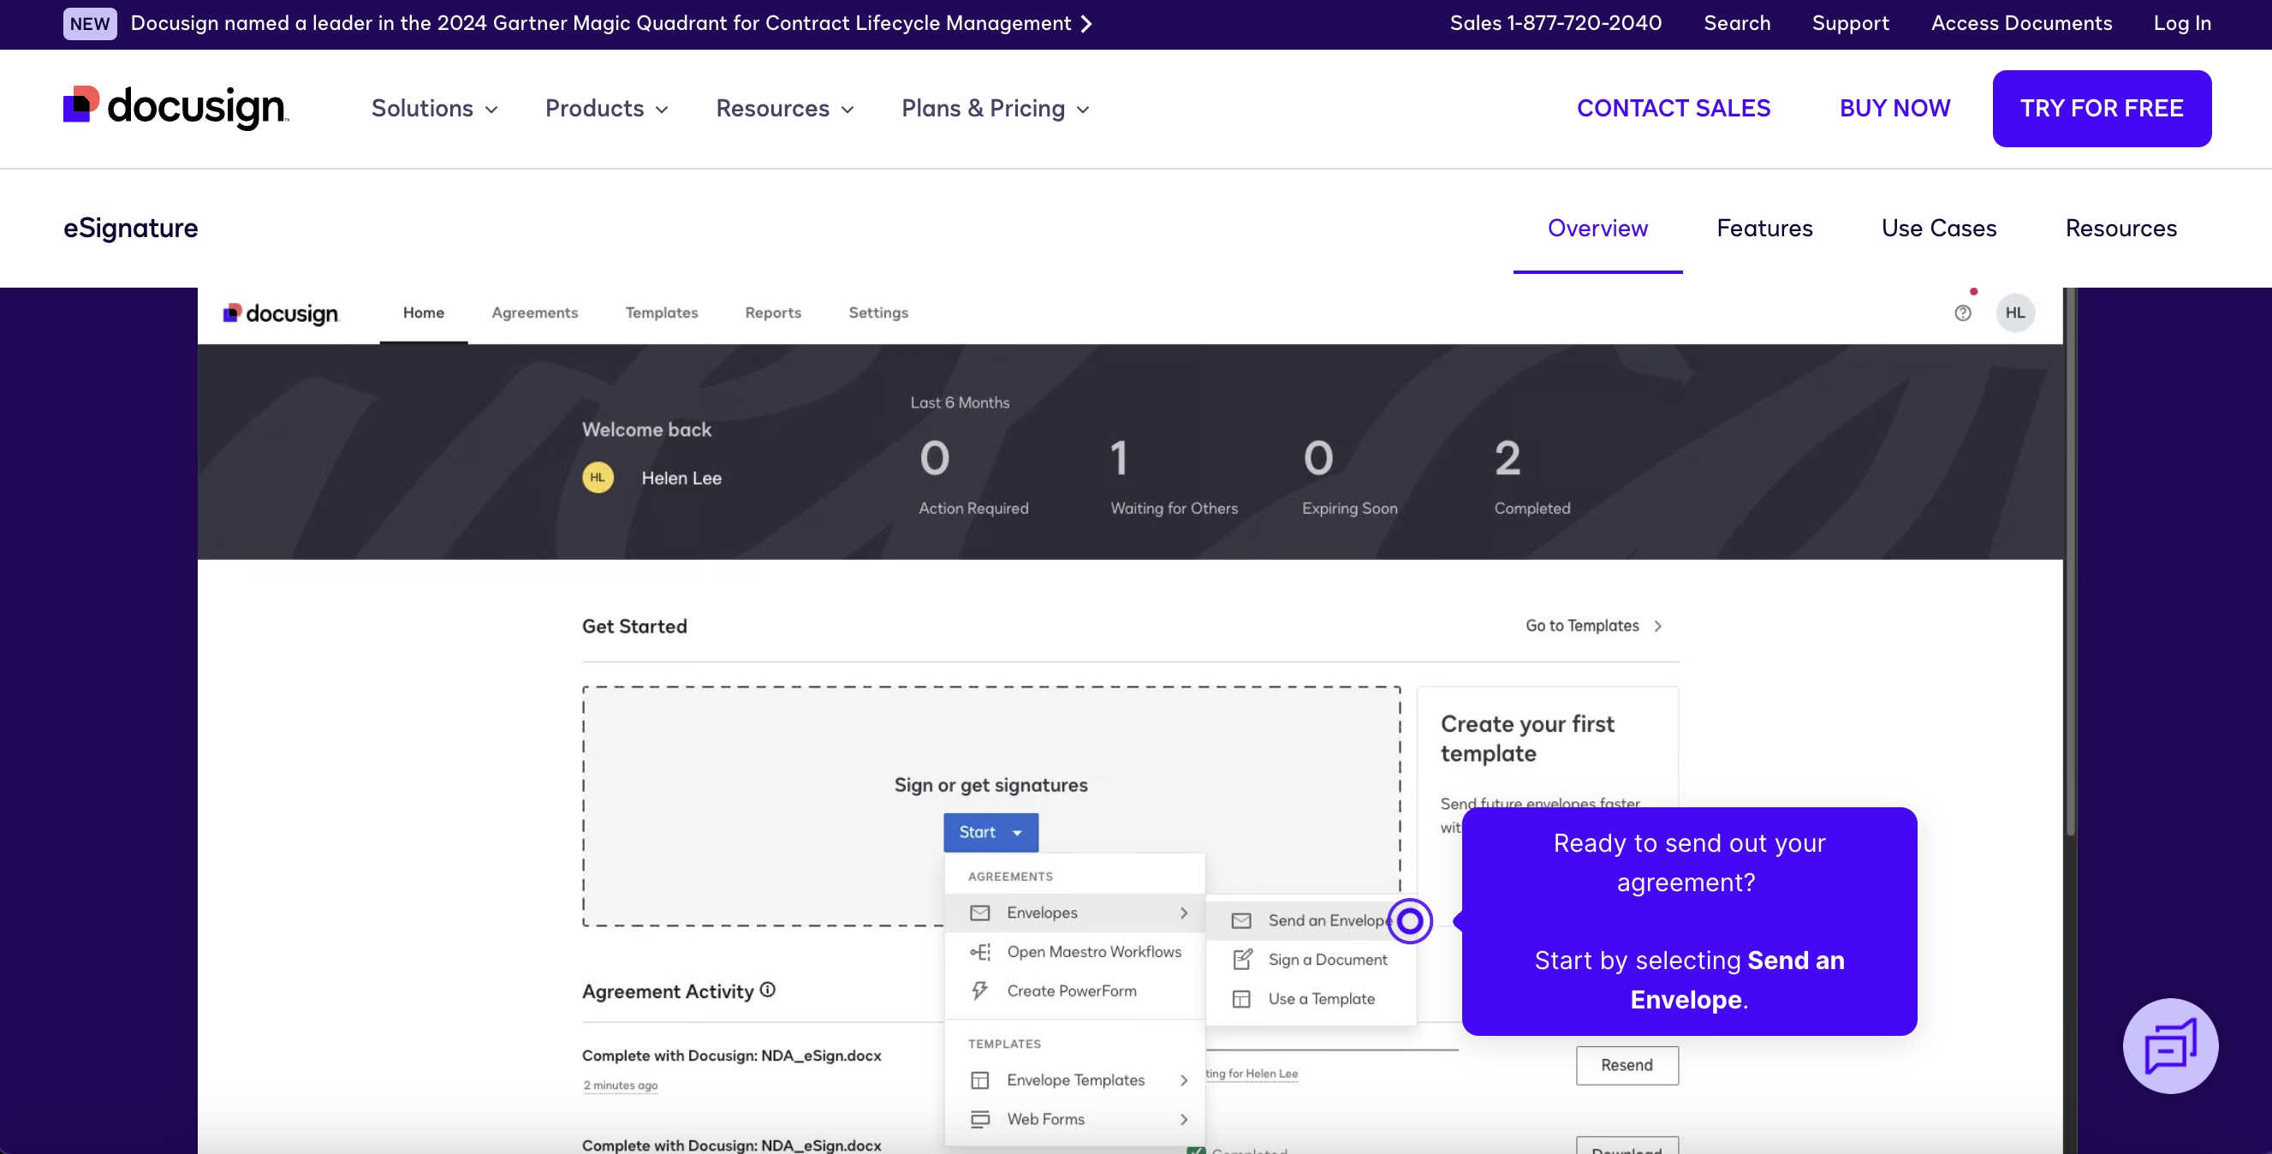The width and height of the screenshot is (2272, 1154).
Task: Click the Expiring Soon count
Action: tap(1317, 458)
